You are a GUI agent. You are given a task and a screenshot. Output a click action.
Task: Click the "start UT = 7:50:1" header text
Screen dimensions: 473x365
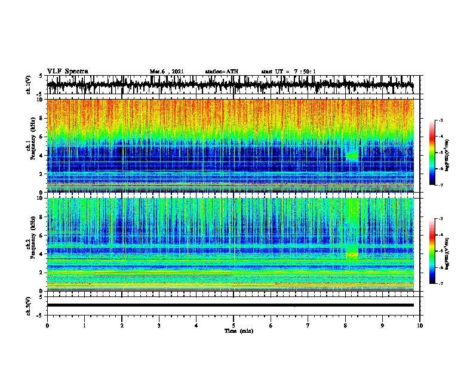[288, 72]
